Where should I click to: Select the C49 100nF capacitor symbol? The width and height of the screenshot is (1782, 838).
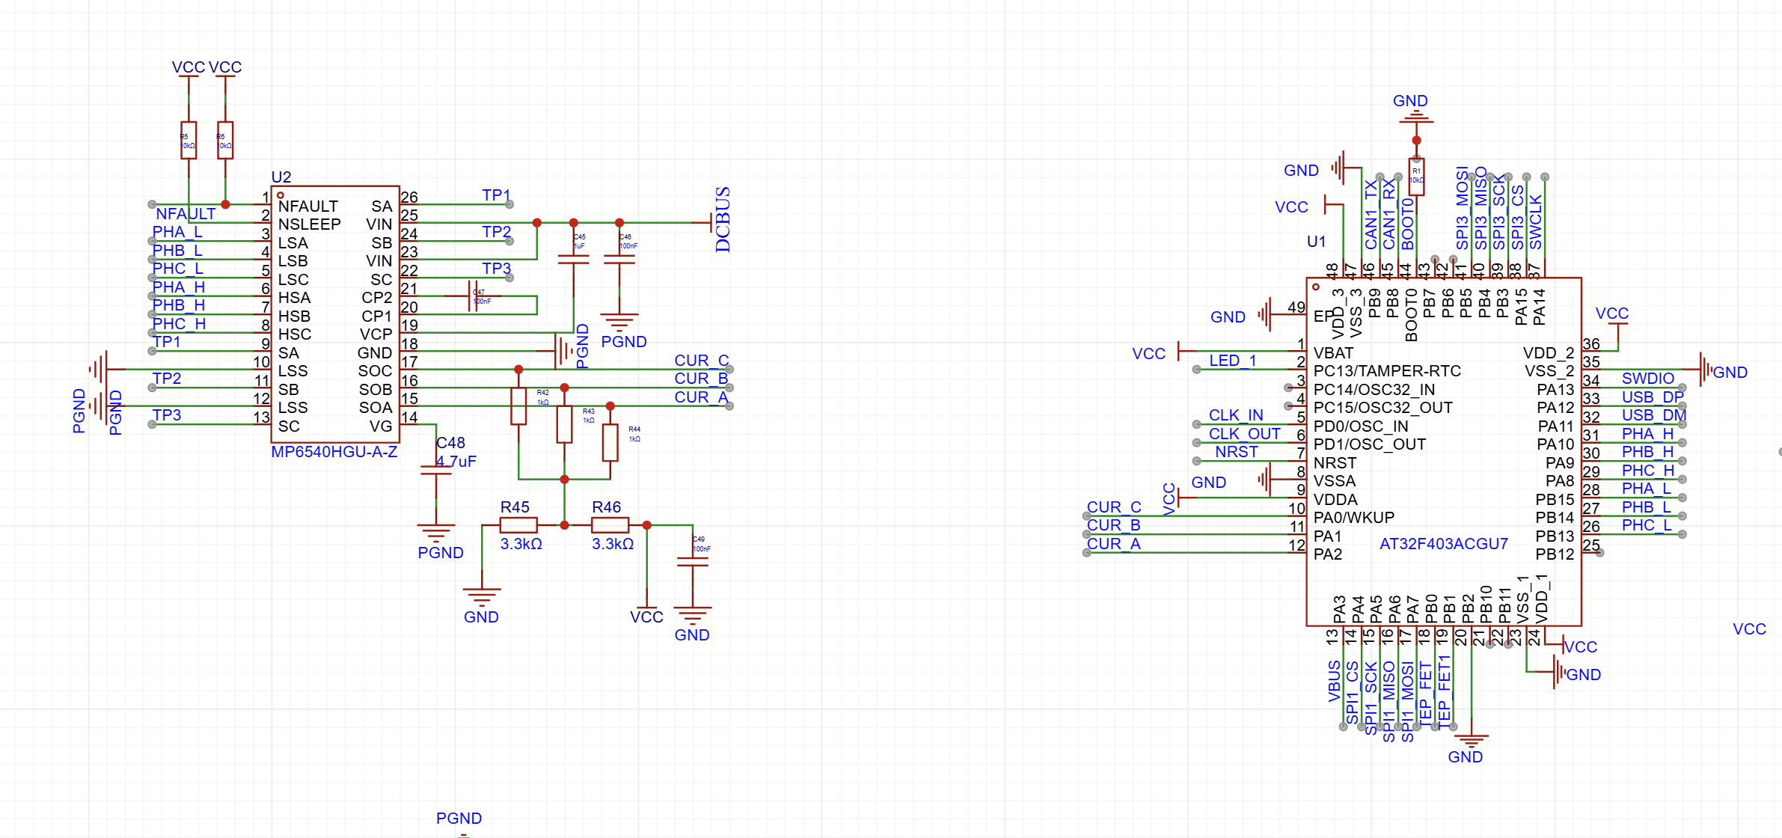(693, 561)
